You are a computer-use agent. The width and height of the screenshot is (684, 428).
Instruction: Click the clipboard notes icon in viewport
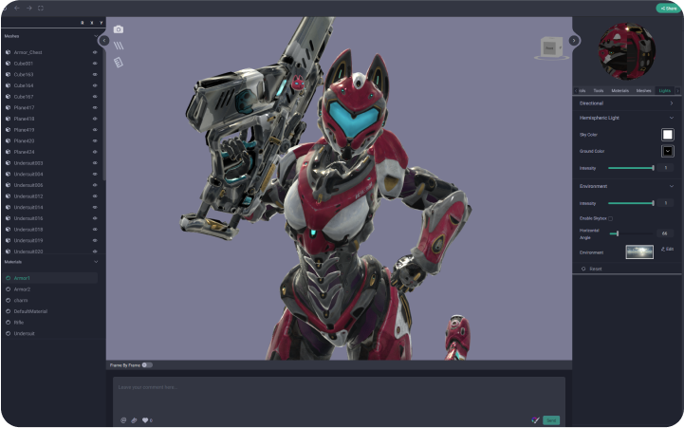coord(119,62)
